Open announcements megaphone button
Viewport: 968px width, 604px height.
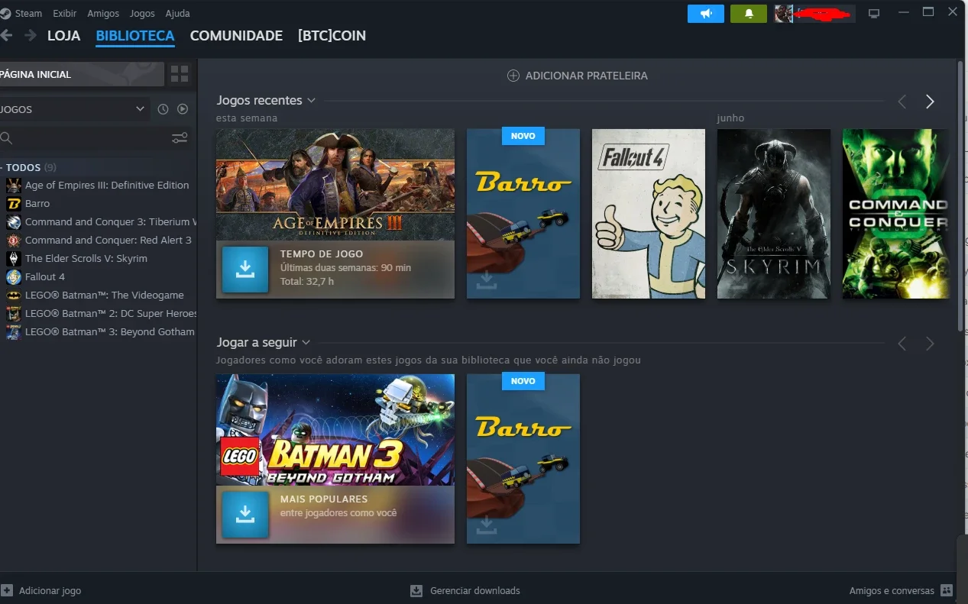point(706,13)
